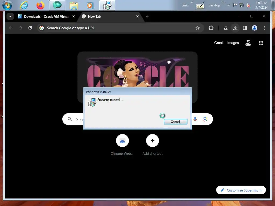Click the Windows Installer title bar

pyautogui.click(x=137, y=92)
